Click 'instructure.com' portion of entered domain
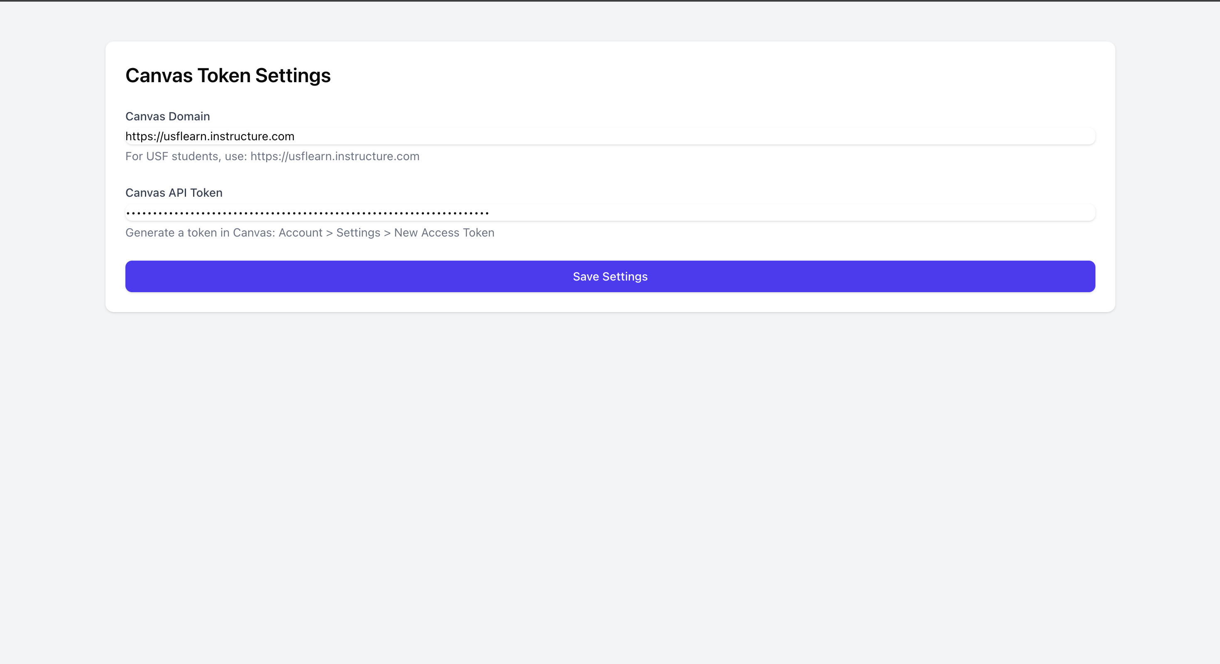 tap(252, 136)
